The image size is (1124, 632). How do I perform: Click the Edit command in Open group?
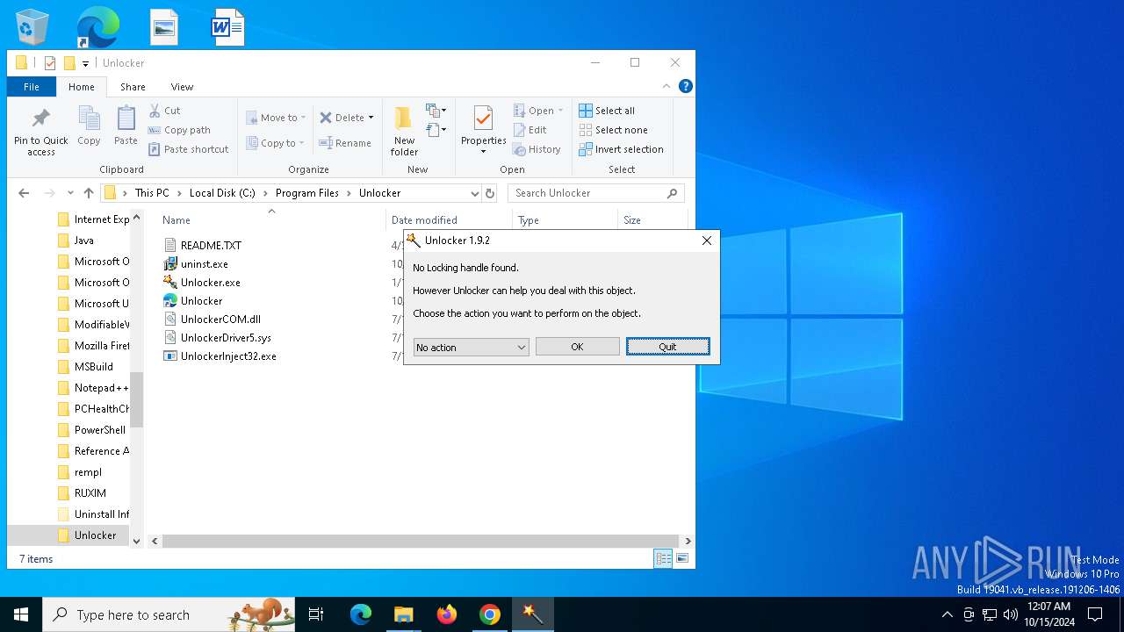[x=530, y=130]
